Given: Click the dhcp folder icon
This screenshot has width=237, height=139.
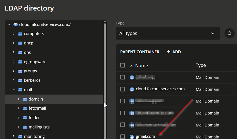Looking at the screenshot, I should tap(20, 43).
